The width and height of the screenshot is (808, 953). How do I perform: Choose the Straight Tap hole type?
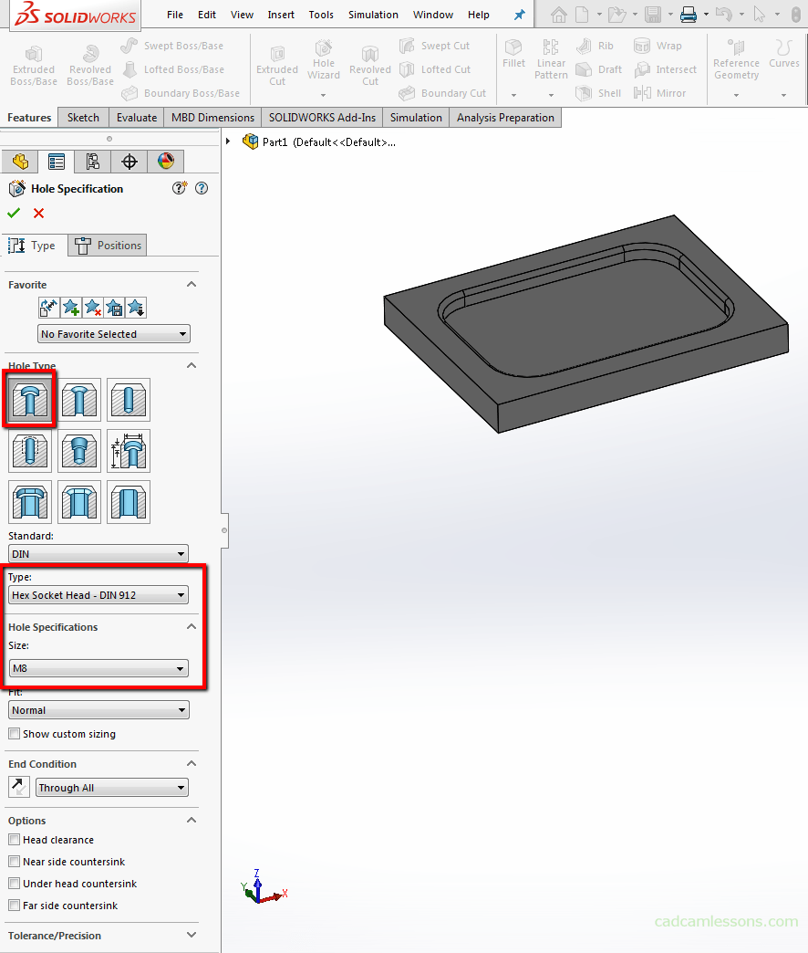click(x=29, y=451)
